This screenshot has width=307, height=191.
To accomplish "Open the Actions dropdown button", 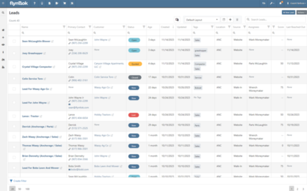I will (x=301, y=13).
